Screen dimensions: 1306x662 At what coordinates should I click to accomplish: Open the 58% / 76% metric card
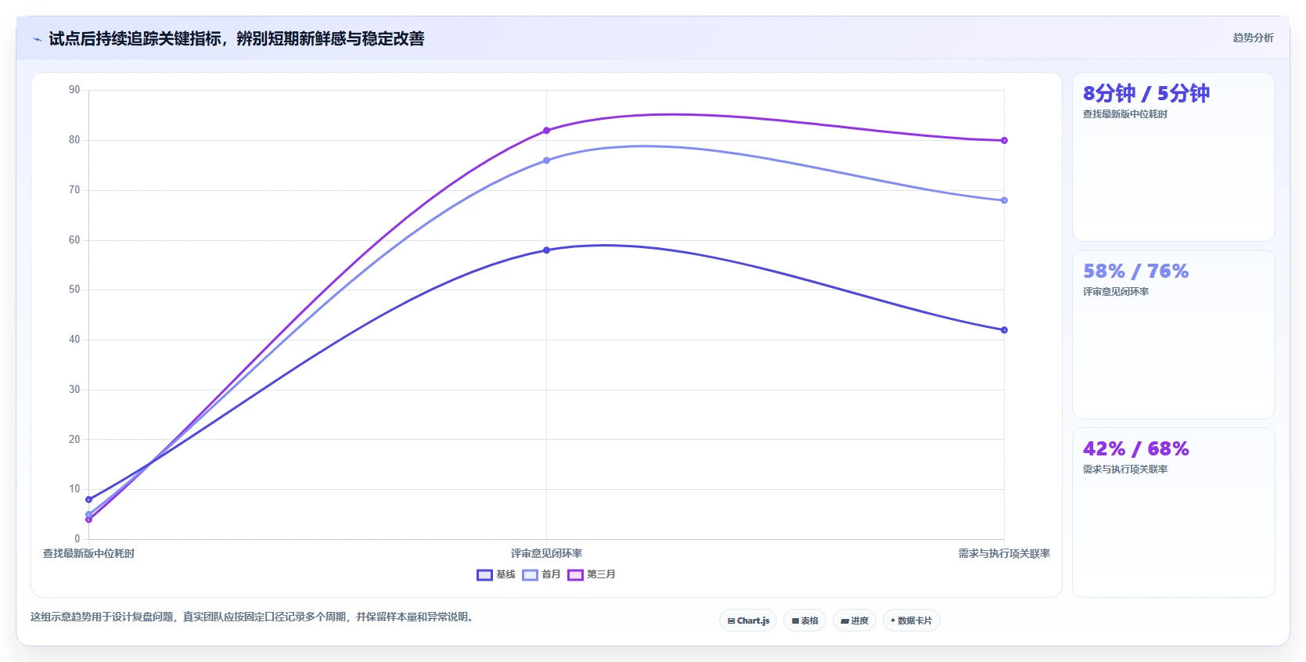[x=1174, y=334]
